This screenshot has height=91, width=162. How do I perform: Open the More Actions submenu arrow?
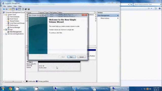click(x=118, y=18)
